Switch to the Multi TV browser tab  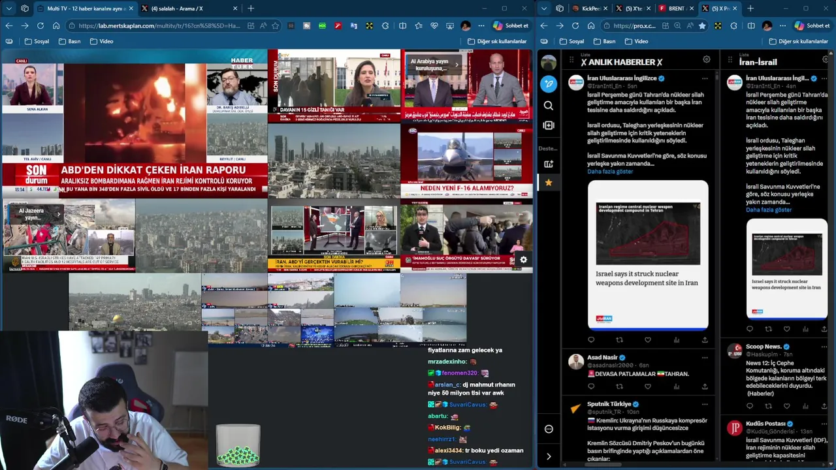pos(86,8)
